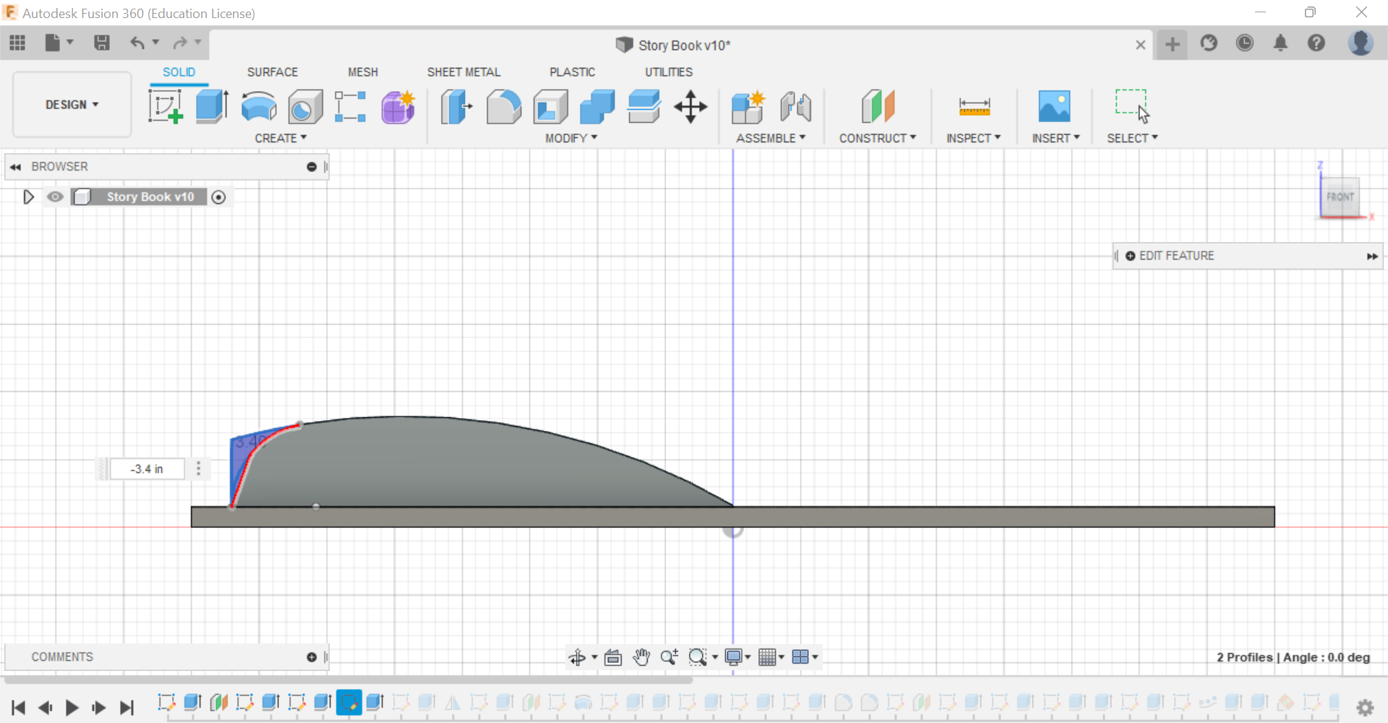Open the notifications bell
1388x723 pixels.
[x=1280, y=43]
